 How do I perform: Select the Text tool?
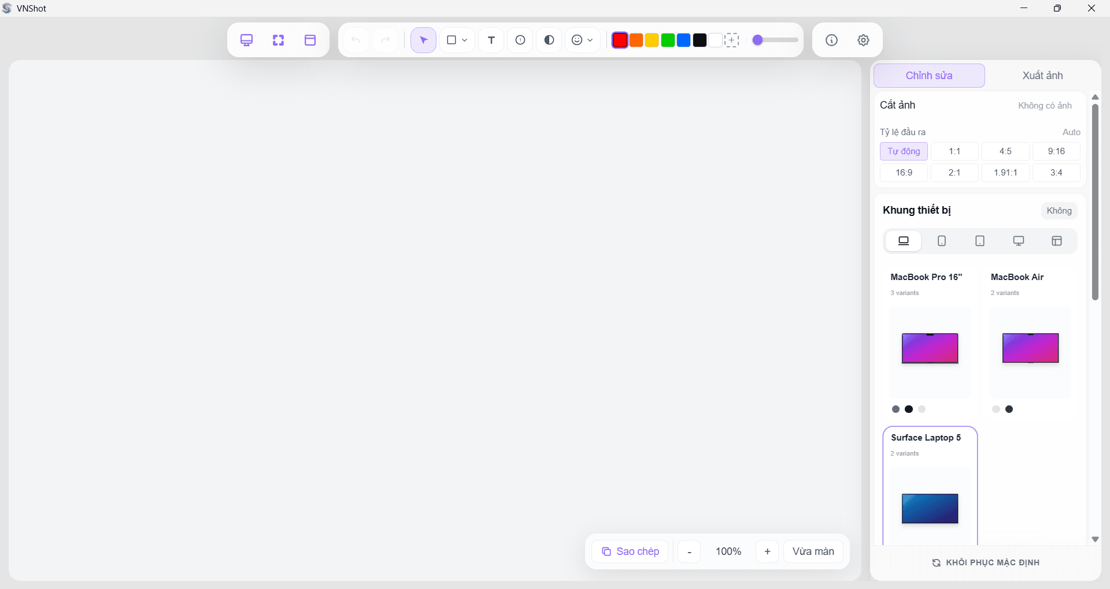[x=490, y=40]
